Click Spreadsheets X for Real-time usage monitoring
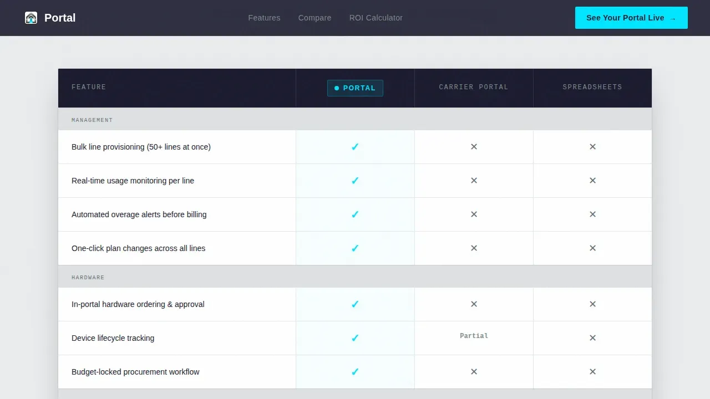The height and width of the screenshot is (399, 710). tap(592, 181)
